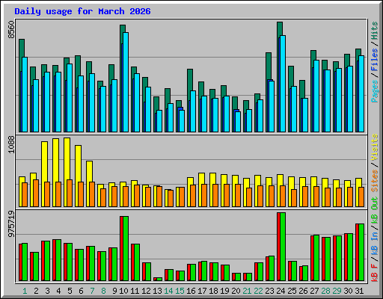The image size is (383, 299).
Task: Click day 16 label on the axis
Action: pyautogui.click(x=191, y=291)
